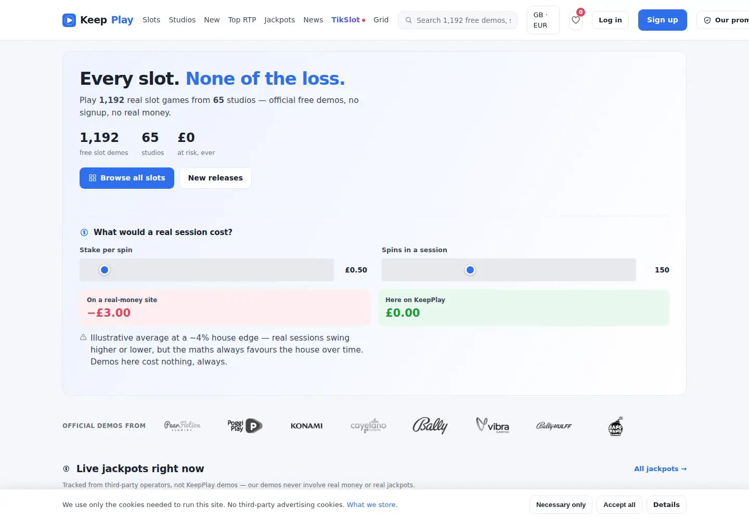Open the TikSlot nav item

pos(348,20)
